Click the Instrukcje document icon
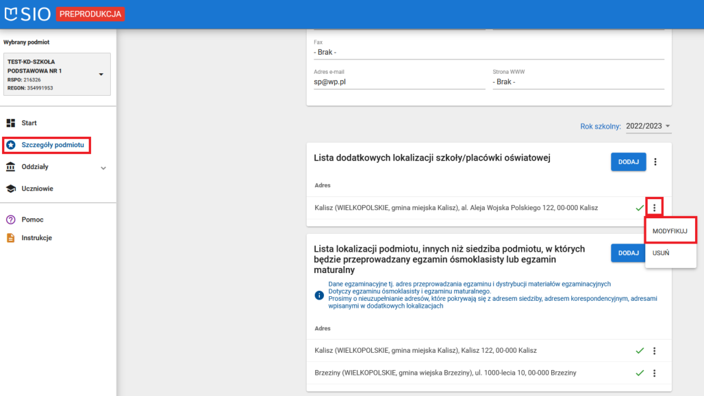 pos(11,238)
